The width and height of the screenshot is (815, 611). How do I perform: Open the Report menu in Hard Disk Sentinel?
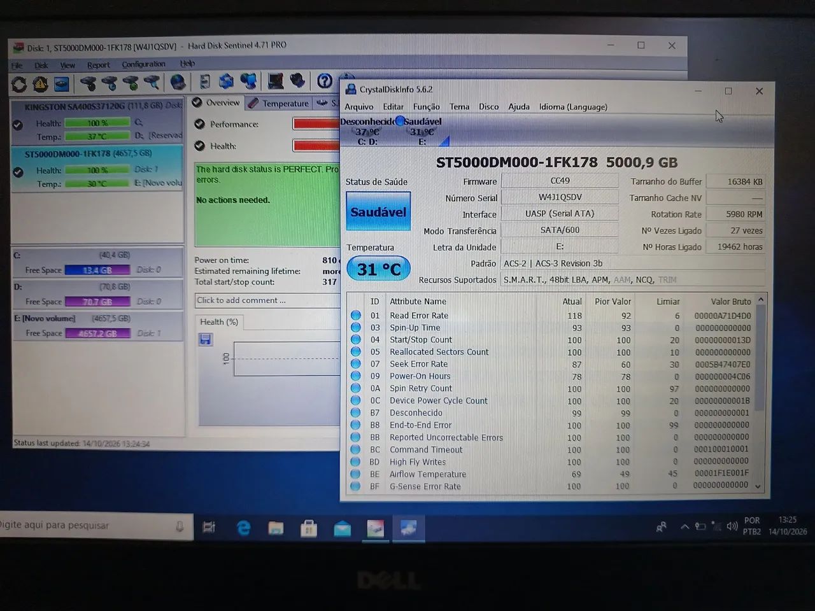[99, 65]
